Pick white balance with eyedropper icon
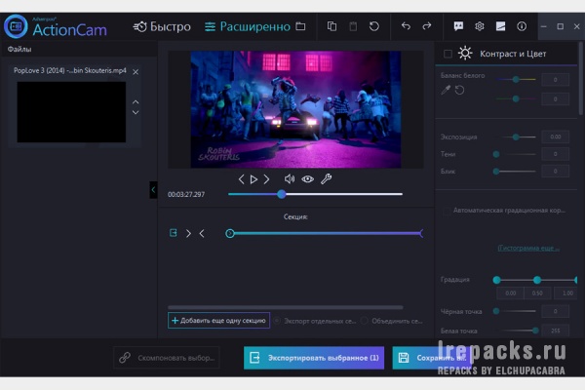585x390 pixels. (446, 90)
